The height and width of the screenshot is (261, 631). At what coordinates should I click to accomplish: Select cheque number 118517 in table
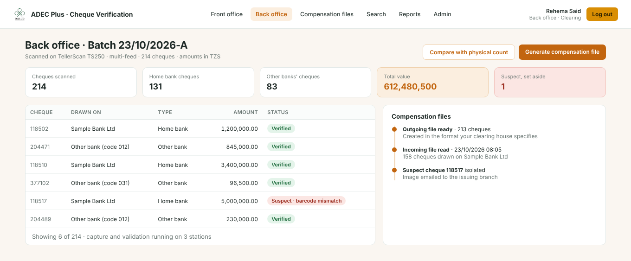click(39, 201)
